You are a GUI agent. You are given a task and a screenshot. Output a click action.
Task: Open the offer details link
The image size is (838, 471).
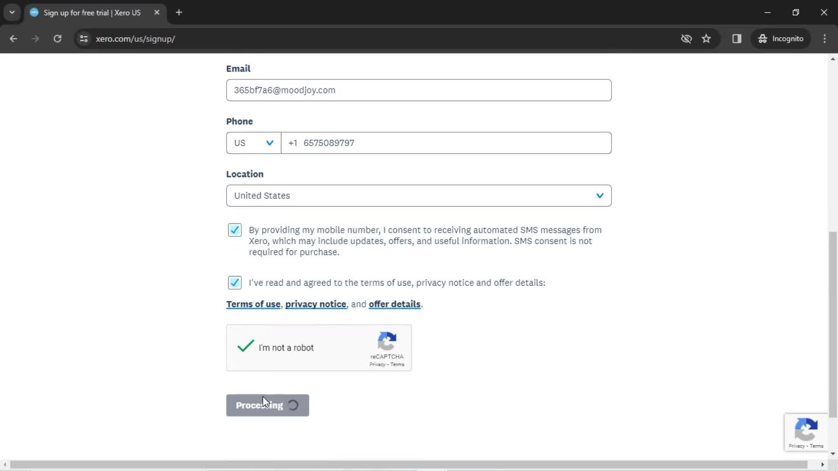(395, 304)
